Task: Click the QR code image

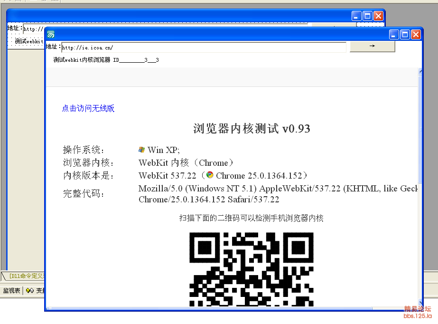Action: point(252,269)
